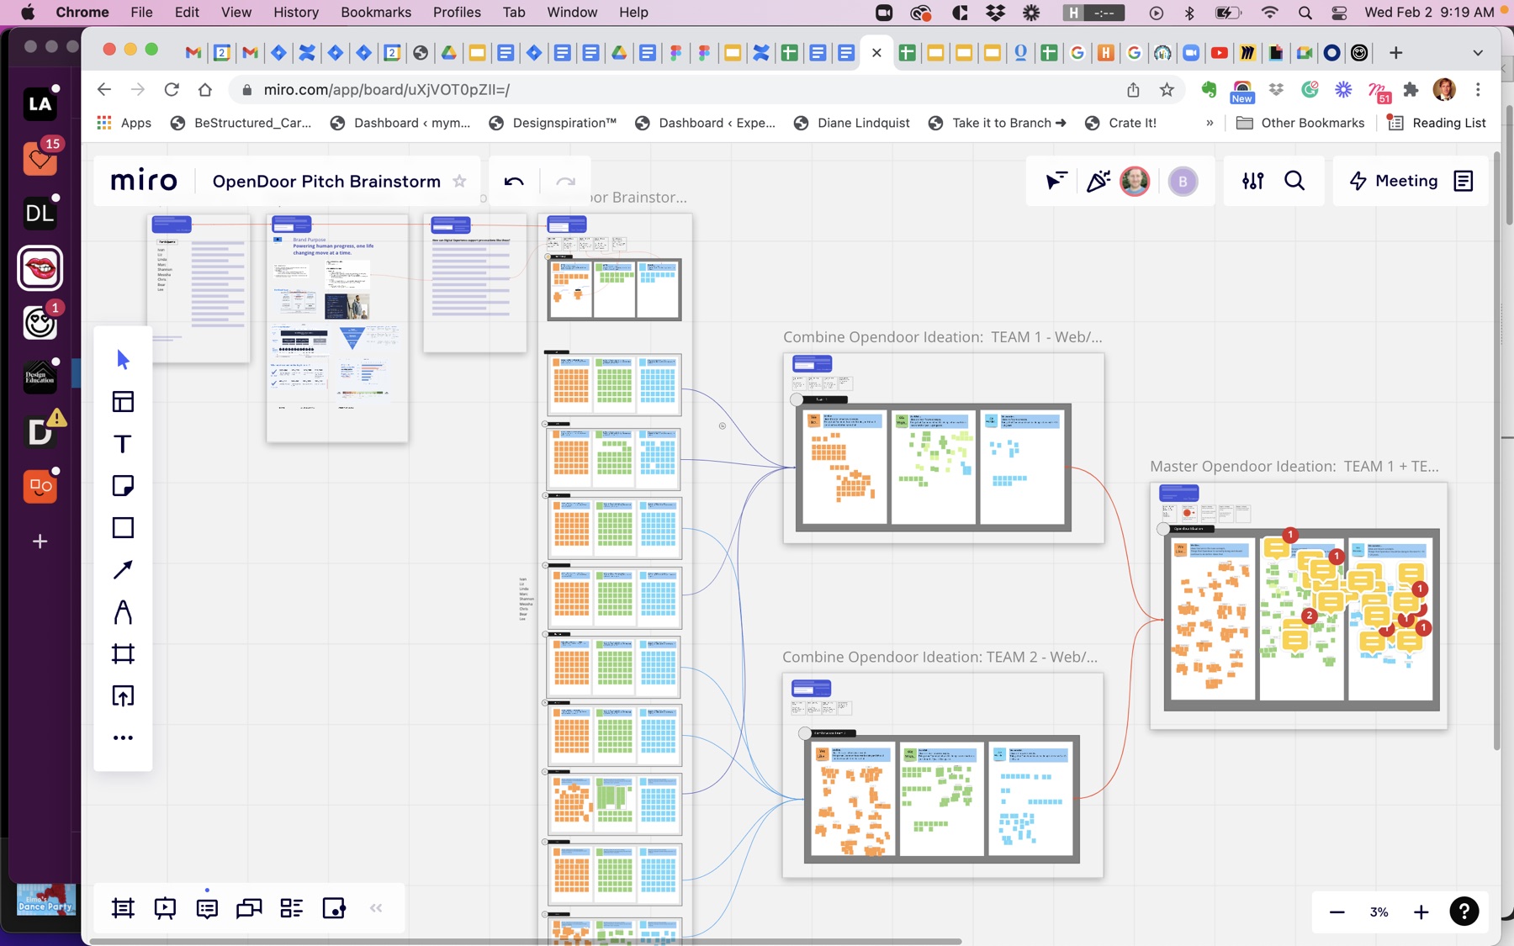Select the Shape rectangle tool
Image resolution: width=1514 pixels, height=946 pixels.
click(123, 528)
